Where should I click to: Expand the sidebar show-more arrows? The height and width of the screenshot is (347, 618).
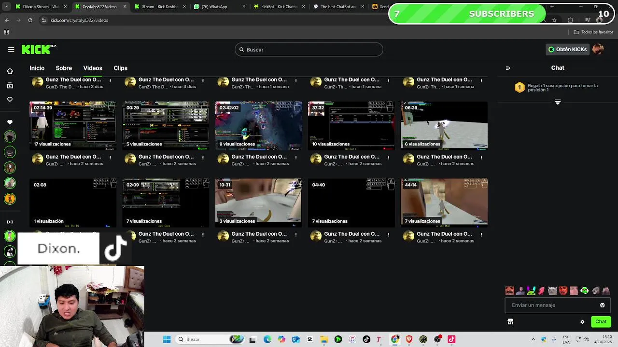pos(10,222)
